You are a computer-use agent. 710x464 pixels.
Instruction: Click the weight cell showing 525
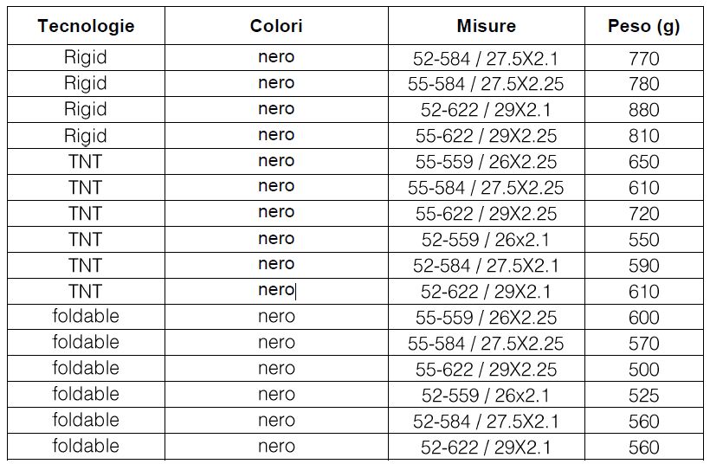coord(644,395)
